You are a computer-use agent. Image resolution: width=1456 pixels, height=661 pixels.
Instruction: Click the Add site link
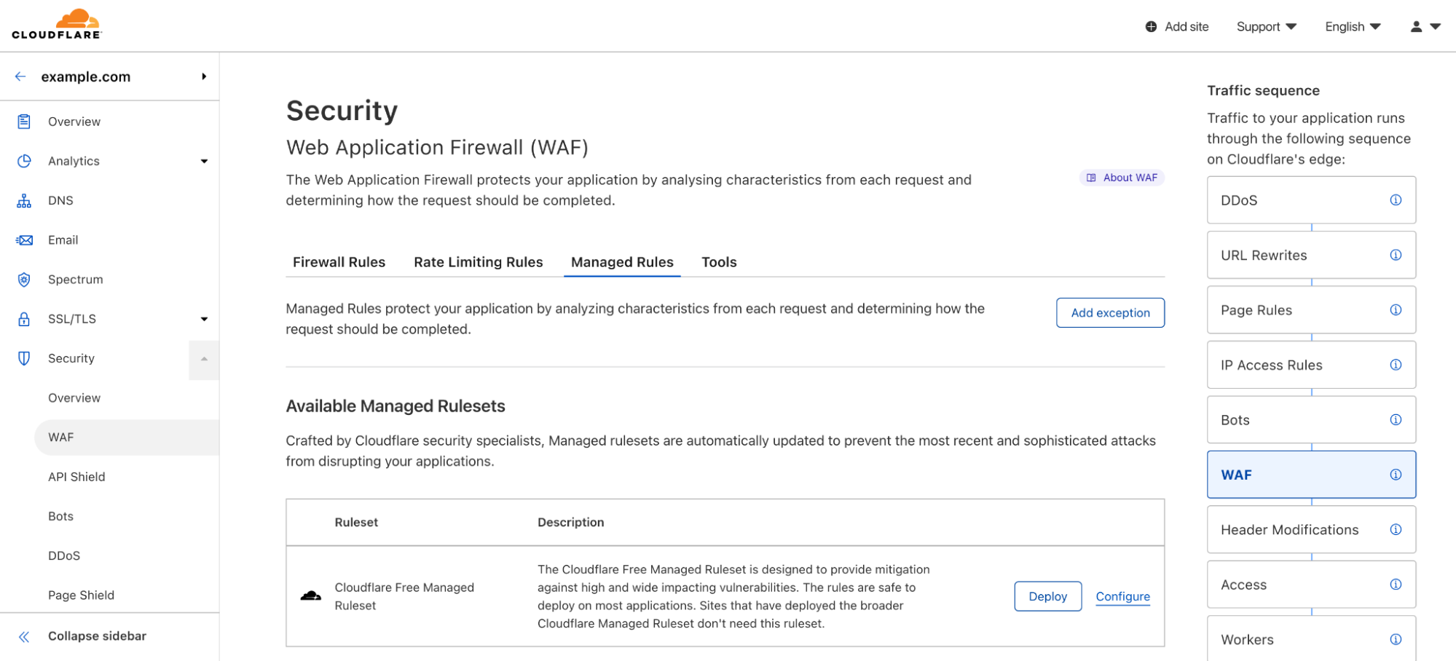tap(1187, 27)
